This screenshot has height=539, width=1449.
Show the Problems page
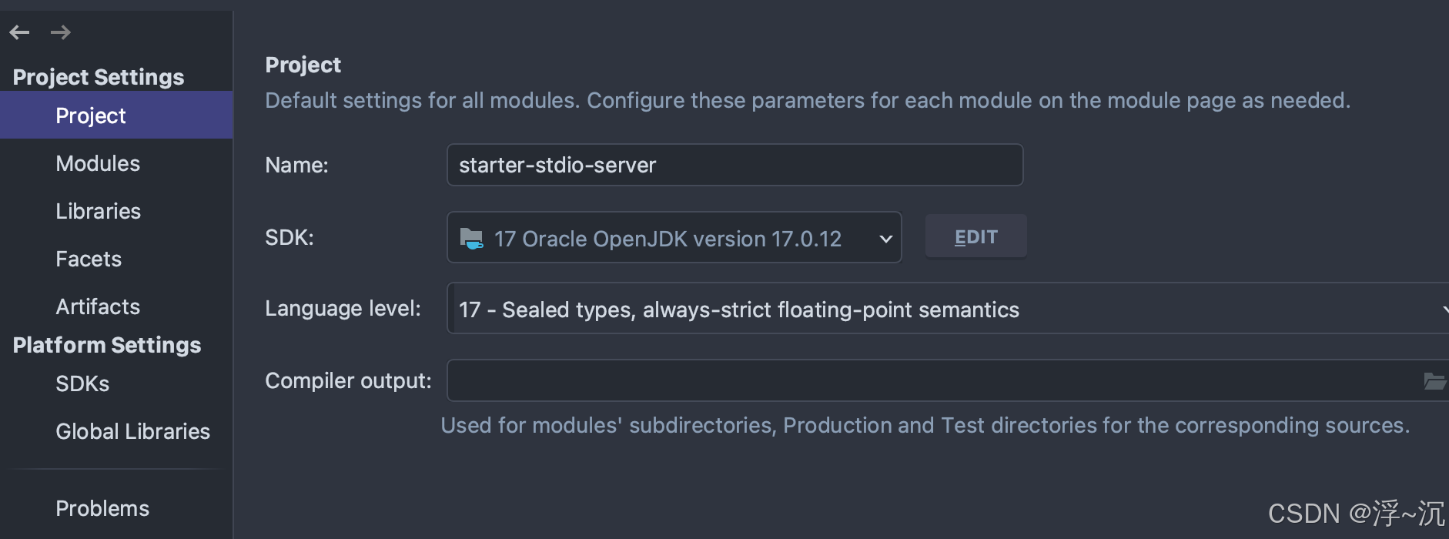(102, 508)
